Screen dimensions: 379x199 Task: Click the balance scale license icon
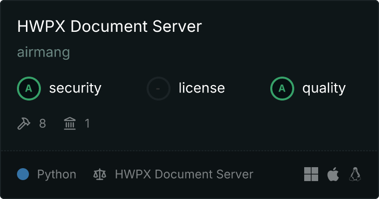click(100, 174)
